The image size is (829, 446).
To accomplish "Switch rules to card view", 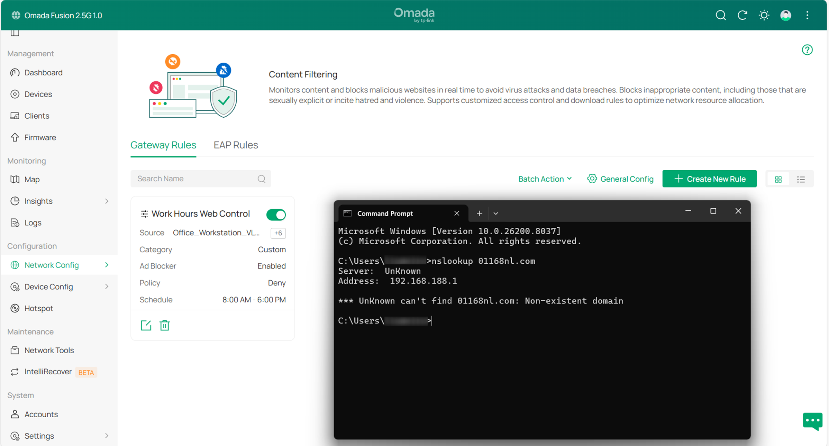I will click(x=778, y=179).
